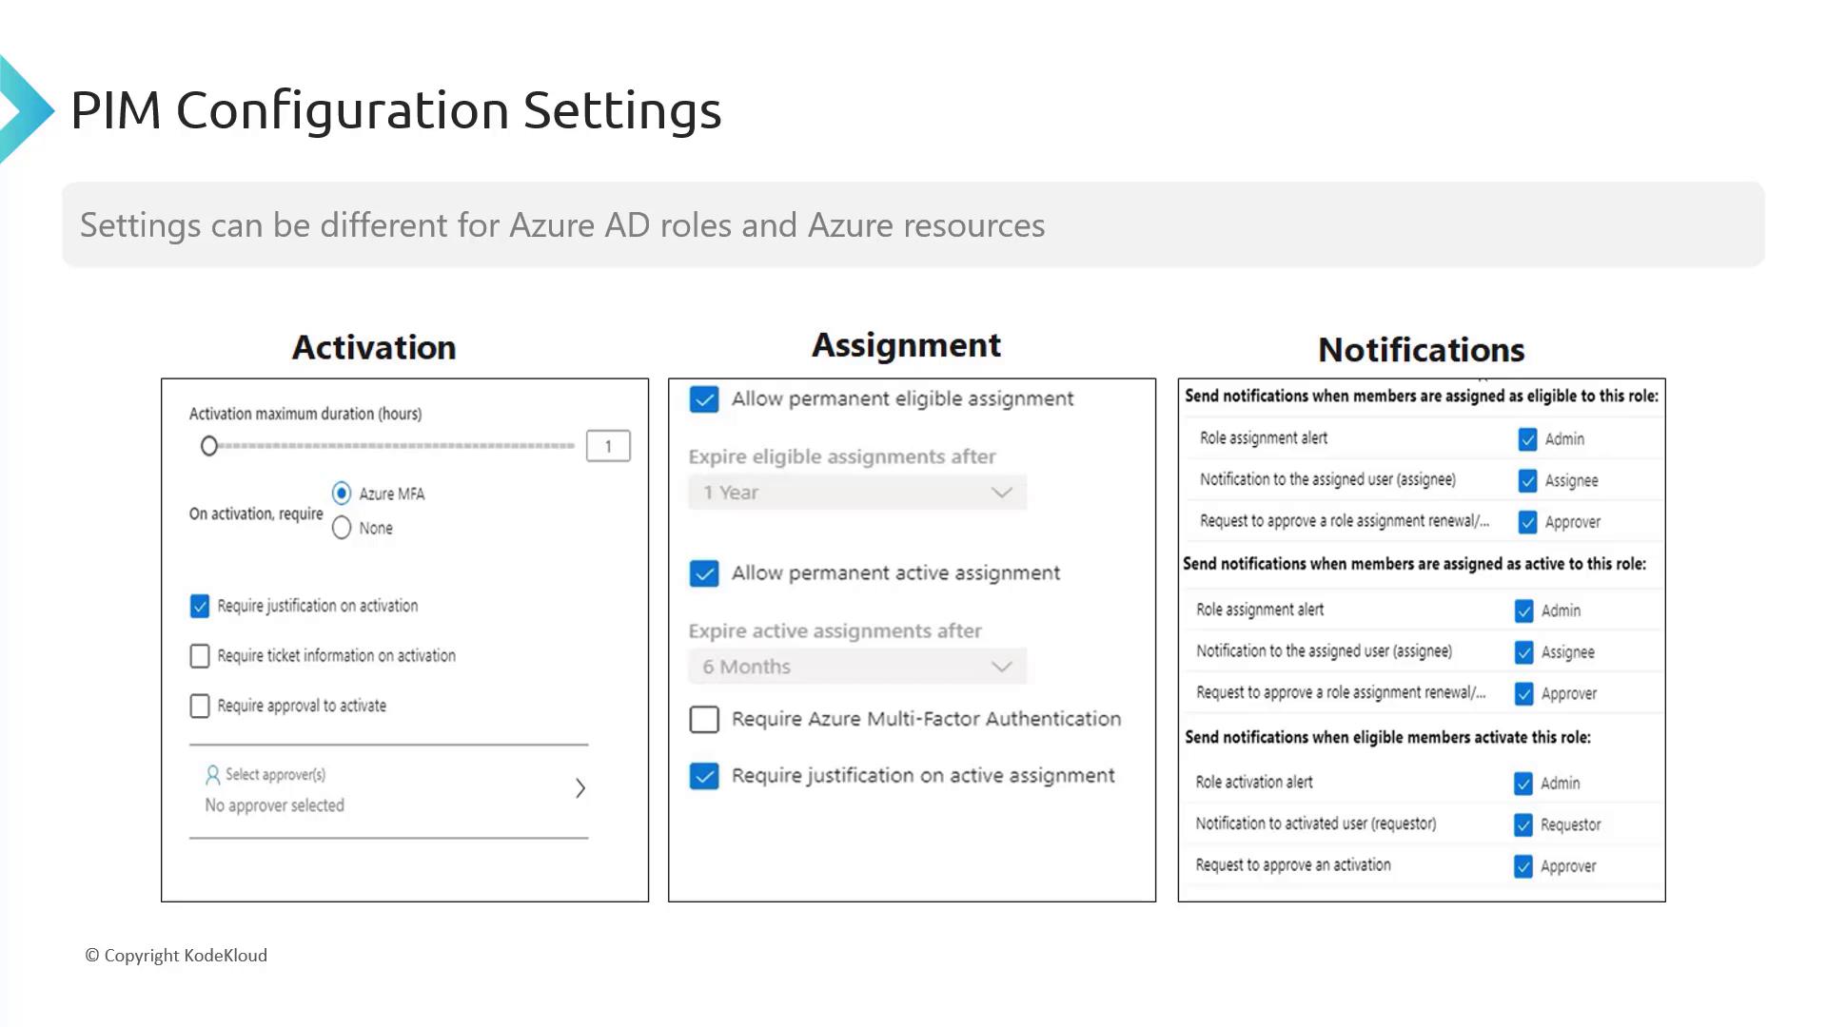Tick the Require approval to activate checkbox
Viewport: 1827px width, 1027px height.
click(x=200, y=706)
